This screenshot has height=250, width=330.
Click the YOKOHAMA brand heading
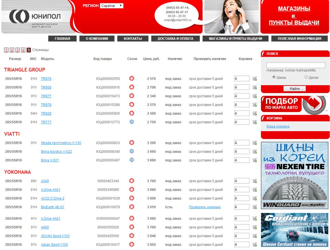(x=18, y=172)
